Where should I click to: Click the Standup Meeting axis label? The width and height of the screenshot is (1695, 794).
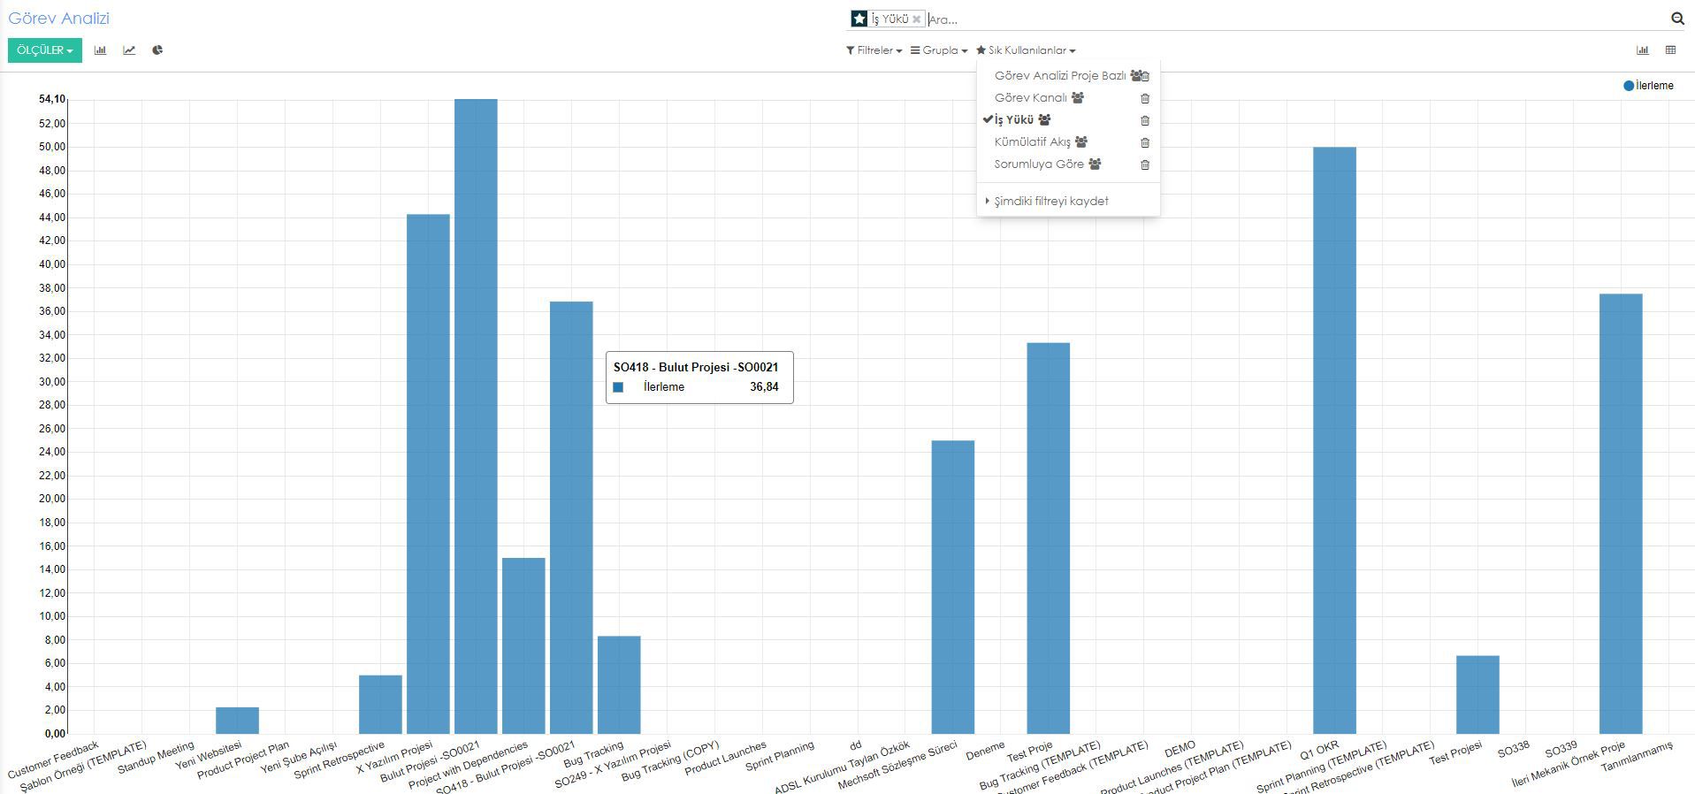coord(156,758)
